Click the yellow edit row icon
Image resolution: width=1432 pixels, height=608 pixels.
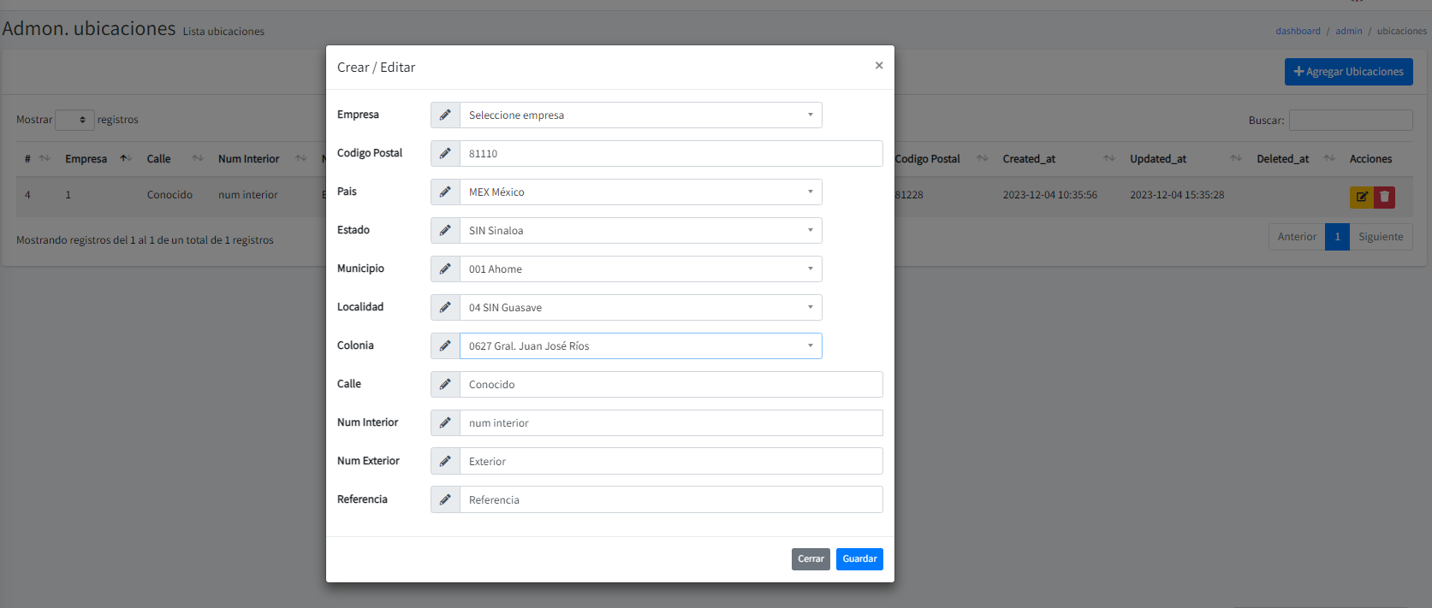[1361, 198]
